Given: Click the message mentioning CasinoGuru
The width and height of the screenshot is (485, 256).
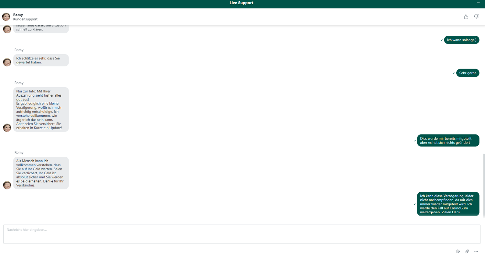Looking at the screenshot, I should click(x=448, y=204).
